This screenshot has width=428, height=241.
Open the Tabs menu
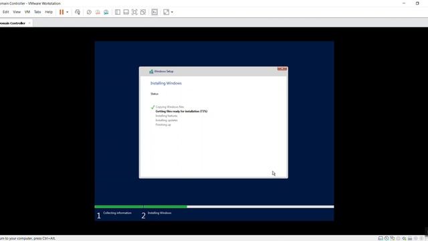click(37, 12)
